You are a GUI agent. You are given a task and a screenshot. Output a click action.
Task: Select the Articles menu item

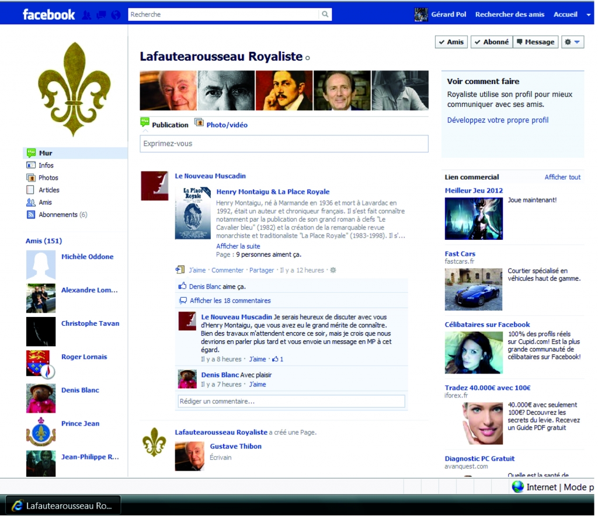coord(49,190)
